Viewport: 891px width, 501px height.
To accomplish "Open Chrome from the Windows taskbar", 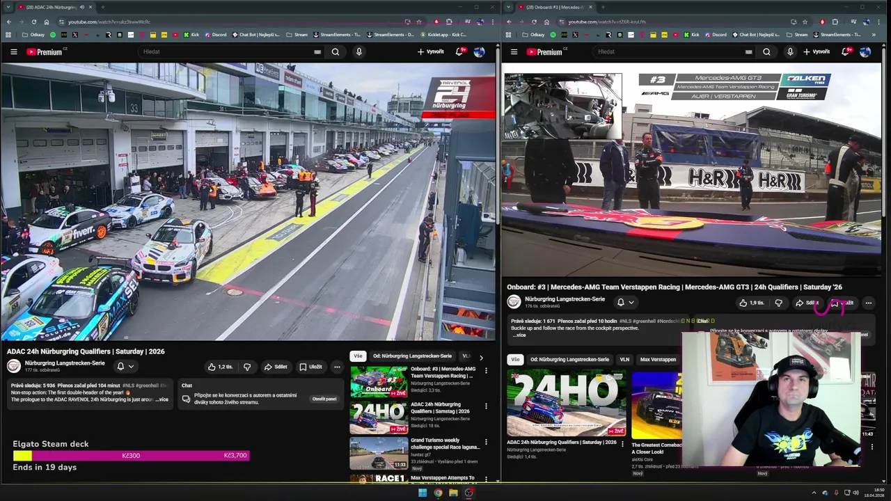I will coord(438,493).
